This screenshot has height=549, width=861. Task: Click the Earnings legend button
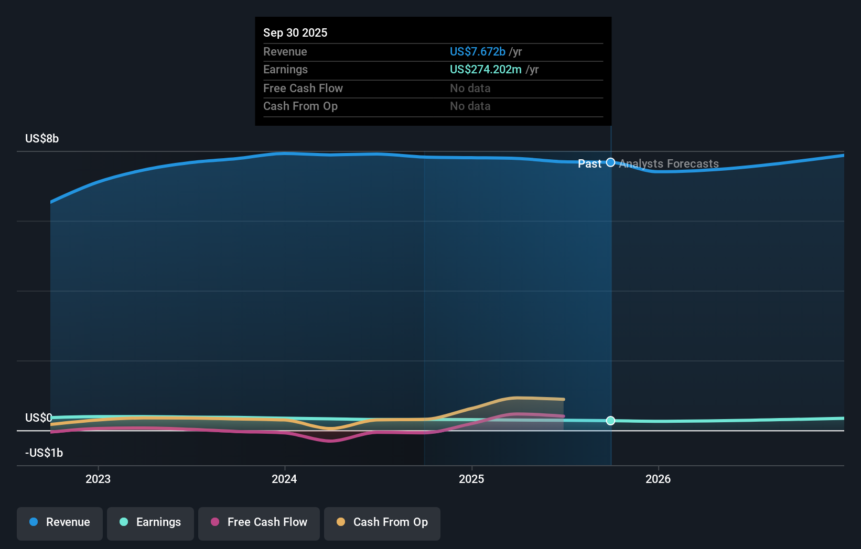pyautogui.click(x=150, y=523)
